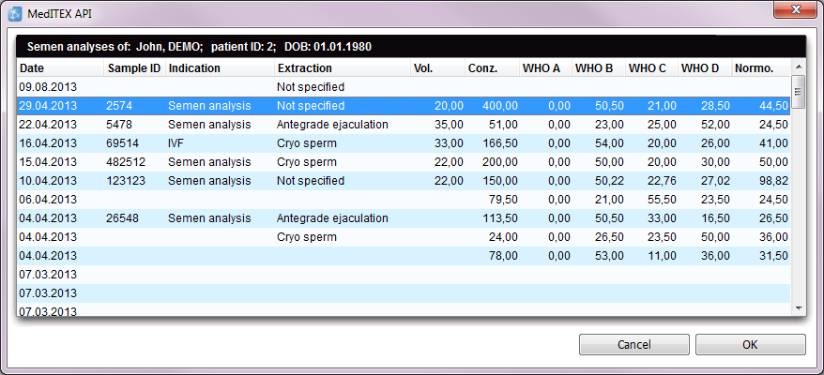Viewport: 824px width, 375px height.
Task: Click Cryo sperm in the 24,00 concentration row
Action: tap(307, 237)
